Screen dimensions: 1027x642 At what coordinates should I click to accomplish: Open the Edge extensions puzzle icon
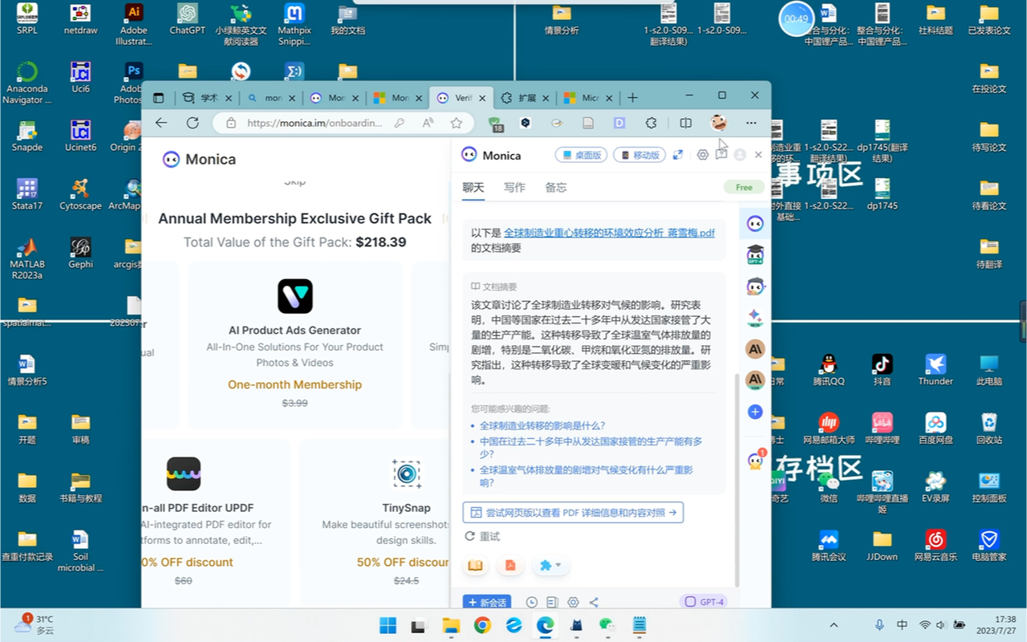651,123
